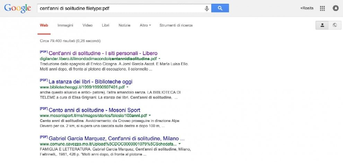Viewport: 343px width, 163px height.
Task: Hide personal results with globe icon
Action: [335, 25]
